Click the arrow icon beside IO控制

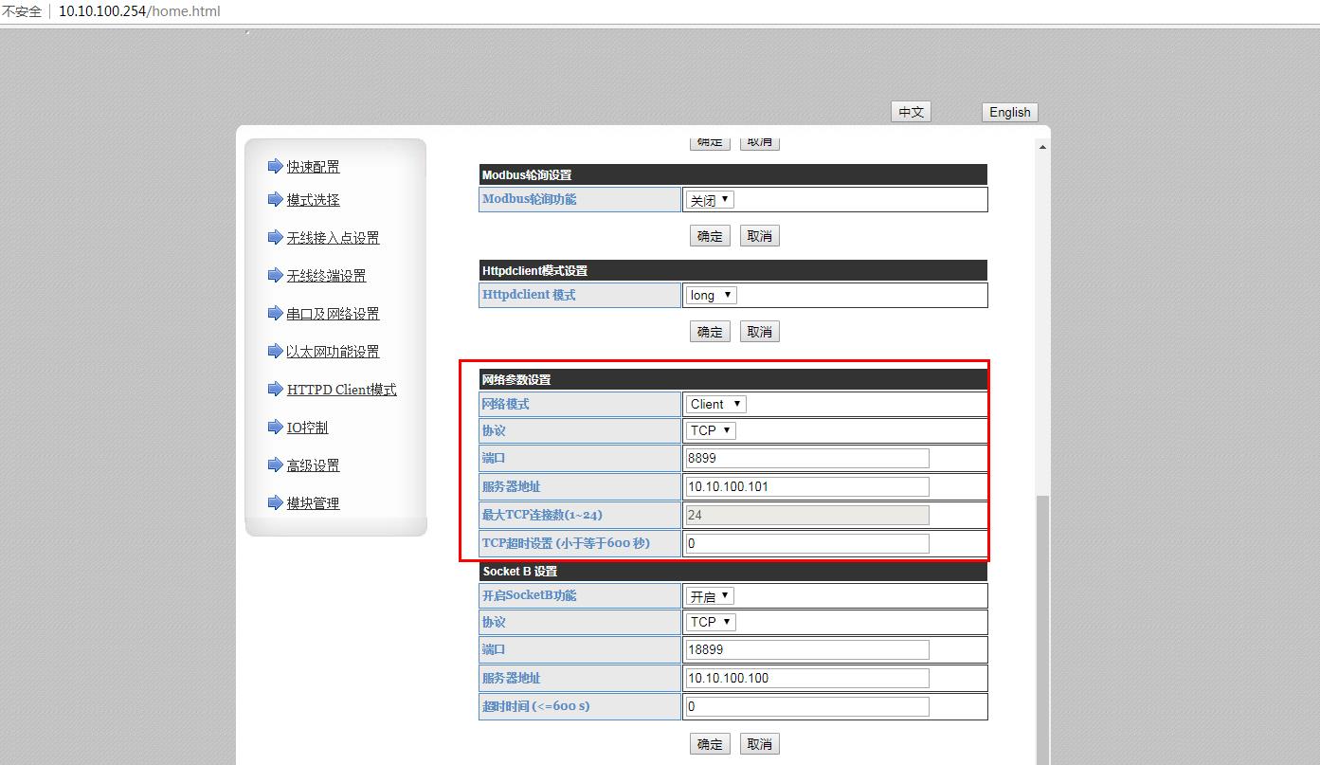pyautogui.click(x=275, y=428)
